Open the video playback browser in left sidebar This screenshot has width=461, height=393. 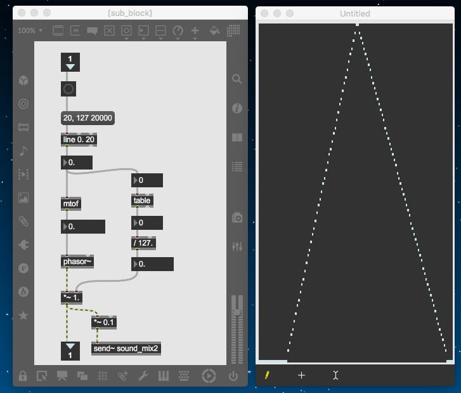(23, 174)
